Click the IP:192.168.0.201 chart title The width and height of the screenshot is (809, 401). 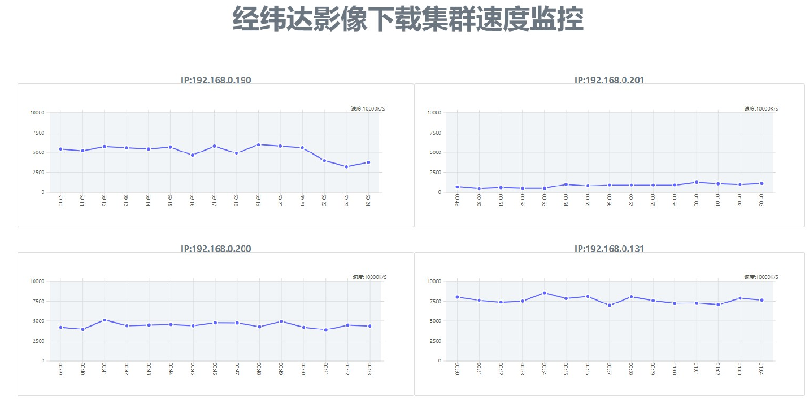609,80
